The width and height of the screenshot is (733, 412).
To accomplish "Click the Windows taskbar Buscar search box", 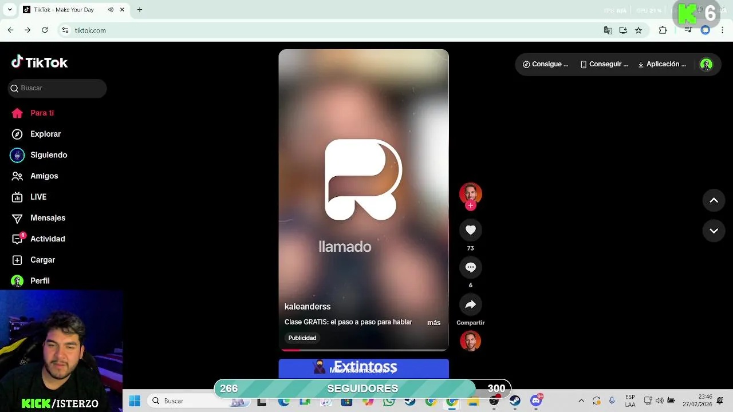I will pos(199,401).
